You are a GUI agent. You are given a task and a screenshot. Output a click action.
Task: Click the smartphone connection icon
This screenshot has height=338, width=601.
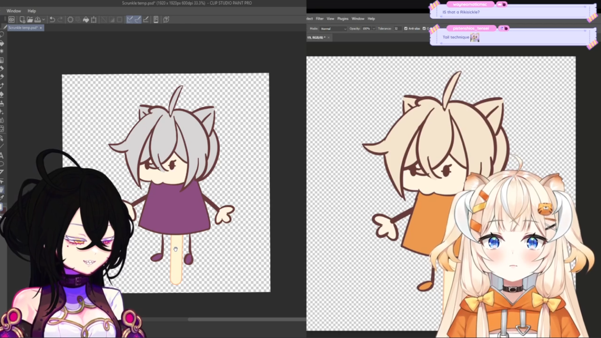(156, 20)
